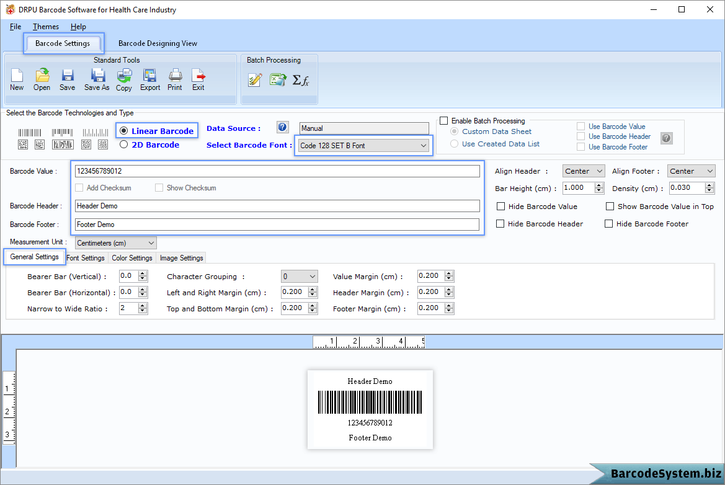Increase Left and Right Margin value
The width and height of the screenshot is (725, 485).
click(313, 290)
